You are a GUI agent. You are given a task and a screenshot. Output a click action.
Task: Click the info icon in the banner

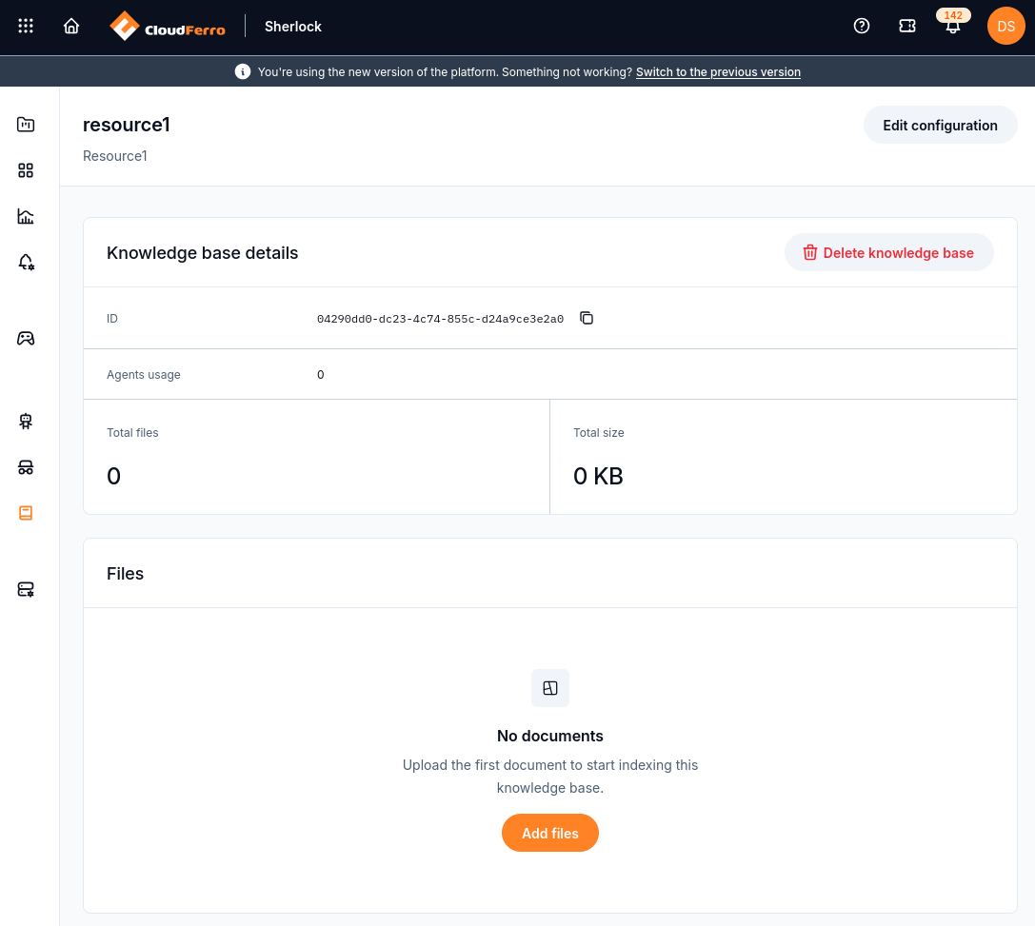(243, 72)
